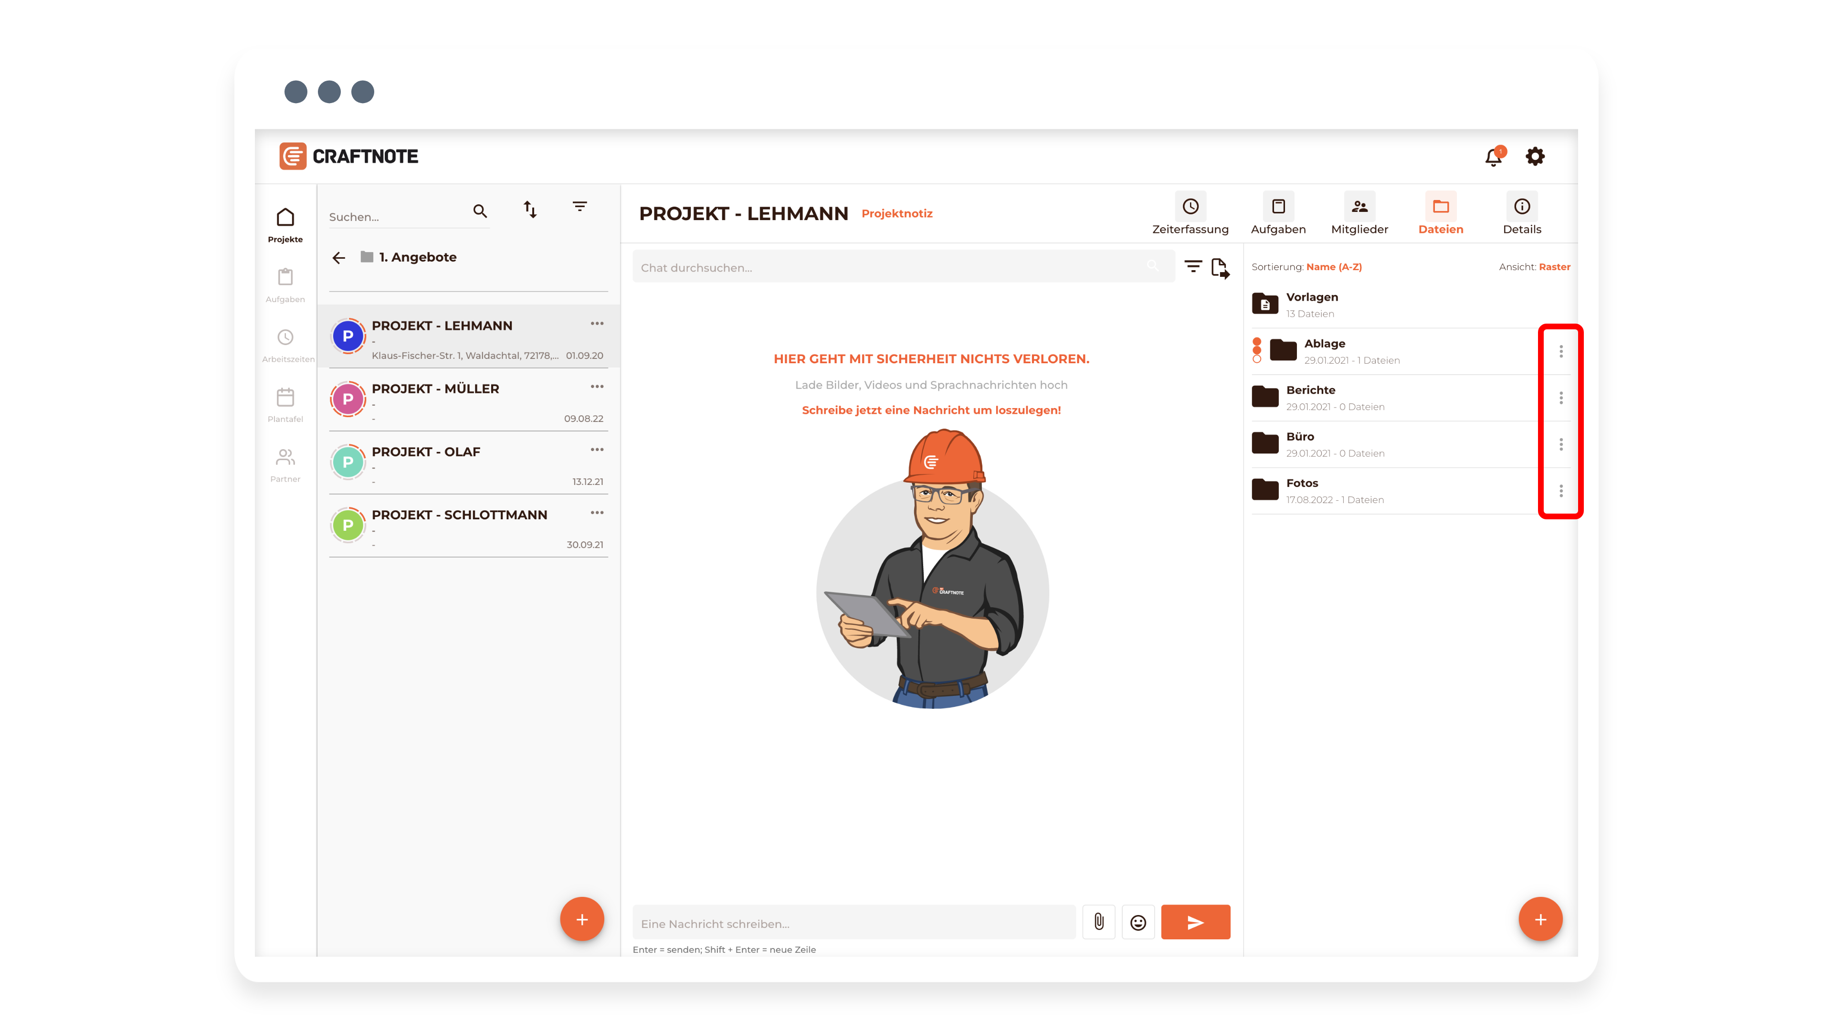Open three-dot menu for Ablage folder

tap(1560, 351)
